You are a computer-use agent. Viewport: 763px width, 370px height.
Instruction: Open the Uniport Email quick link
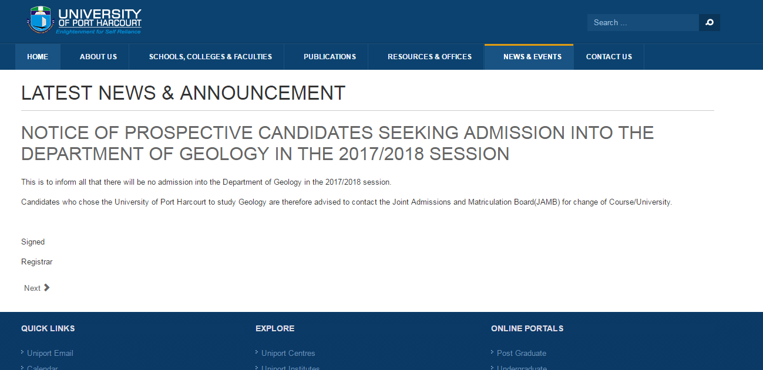click(50, 353)
